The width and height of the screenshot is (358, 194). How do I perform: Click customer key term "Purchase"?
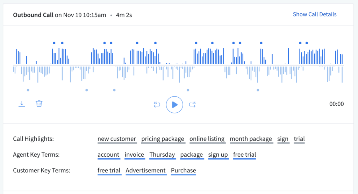[184, 170]
